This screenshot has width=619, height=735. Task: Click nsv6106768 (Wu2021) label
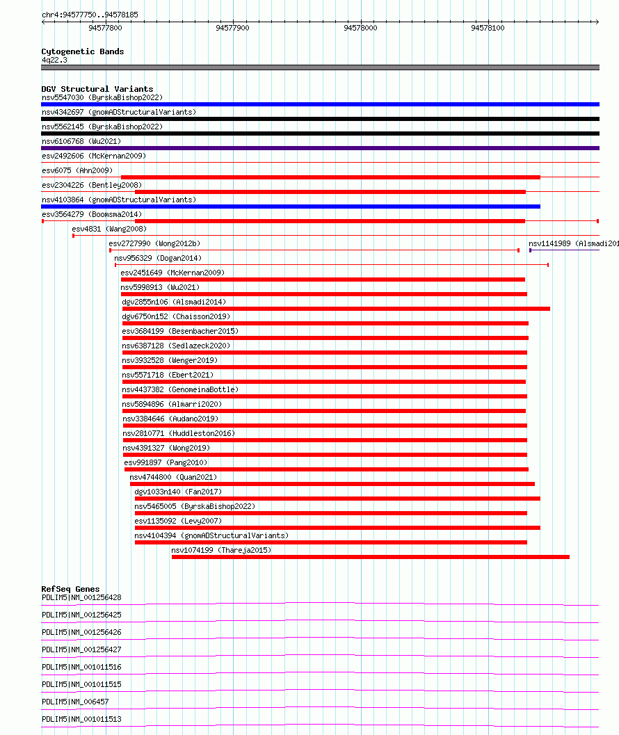[x=81, y=141]
